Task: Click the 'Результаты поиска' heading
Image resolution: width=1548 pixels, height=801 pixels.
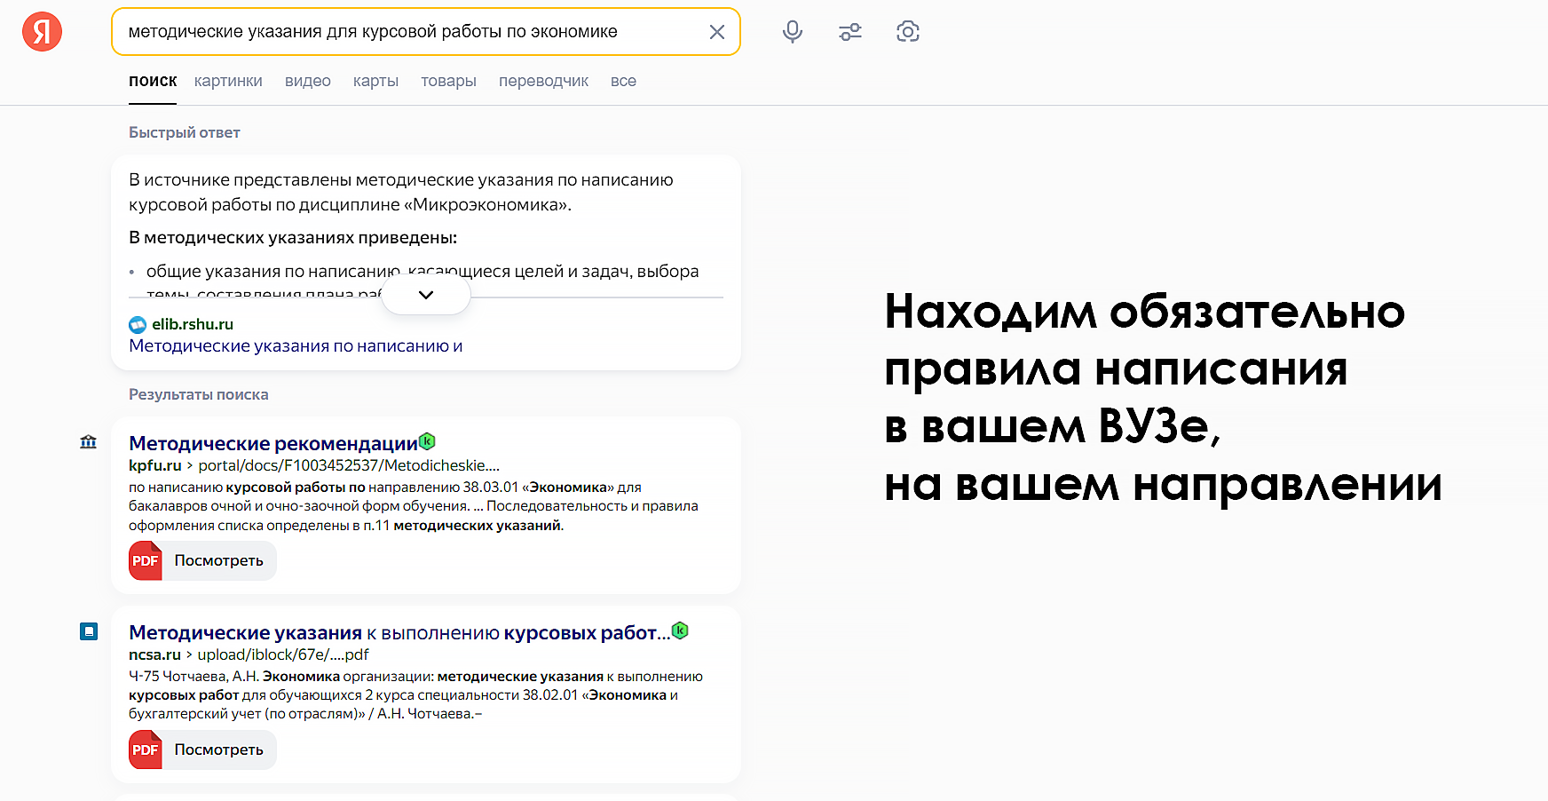Action: click(199, 394)
